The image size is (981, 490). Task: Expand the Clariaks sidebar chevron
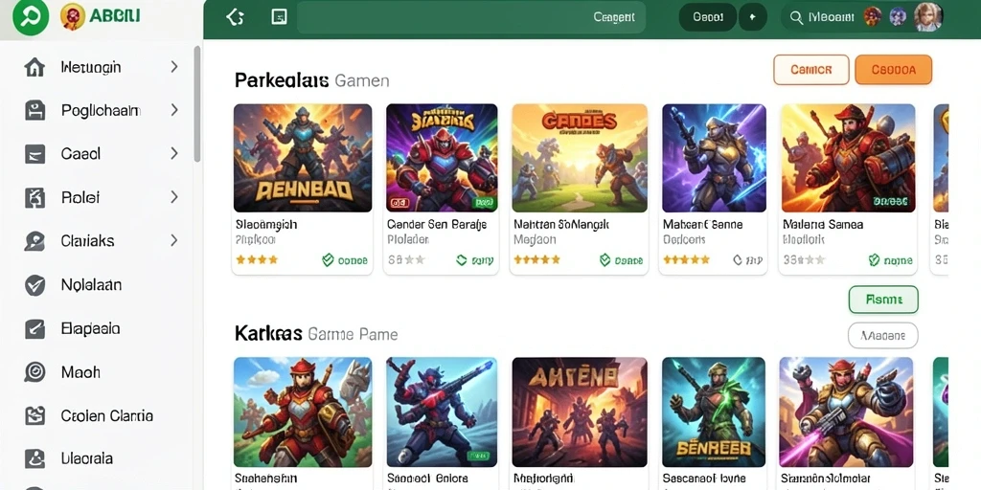(174, 240)
